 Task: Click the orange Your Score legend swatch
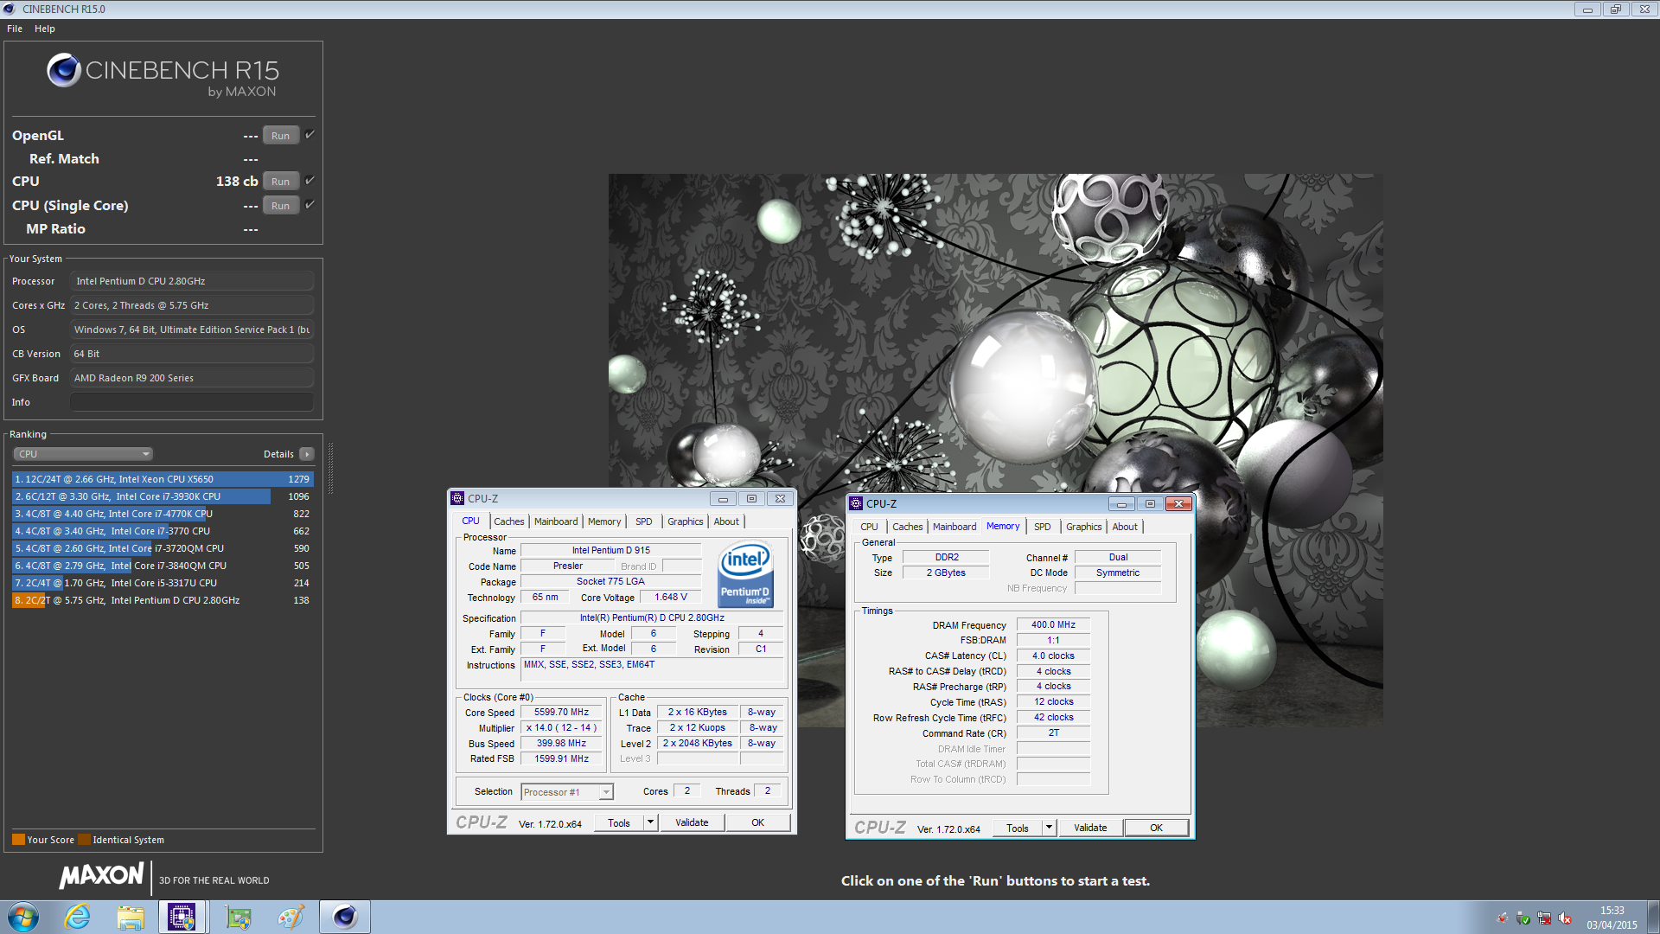(x=18, y=840)
